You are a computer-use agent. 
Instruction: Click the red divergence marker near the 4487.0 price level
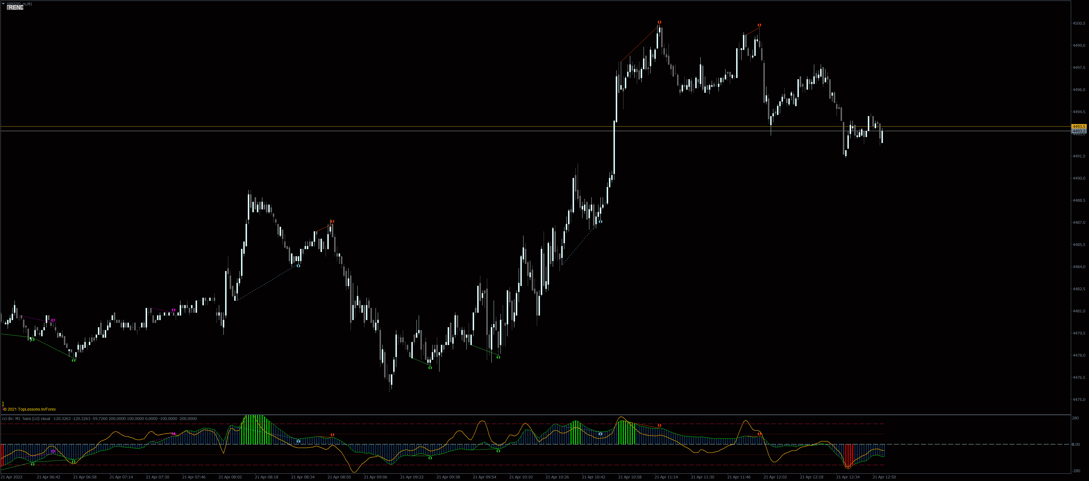click(x=332, y=221)
